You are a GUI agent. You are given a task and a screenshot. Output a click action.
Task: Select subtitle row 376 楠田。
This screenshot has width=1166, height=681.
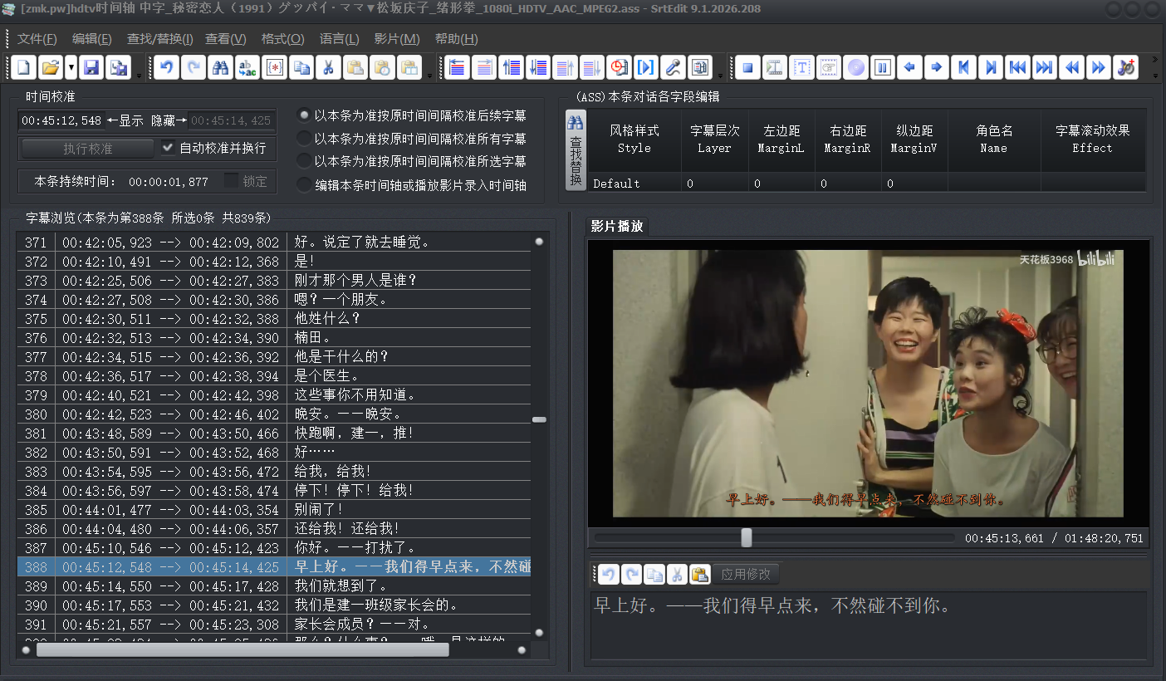click(274, 338)
